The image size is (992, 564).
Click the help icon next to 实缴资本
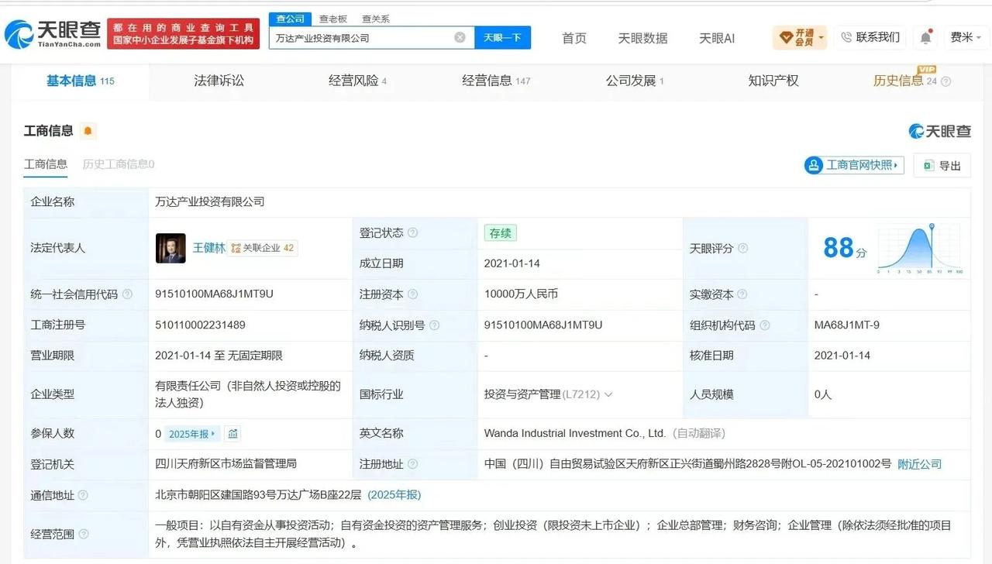tap(742, 294)
